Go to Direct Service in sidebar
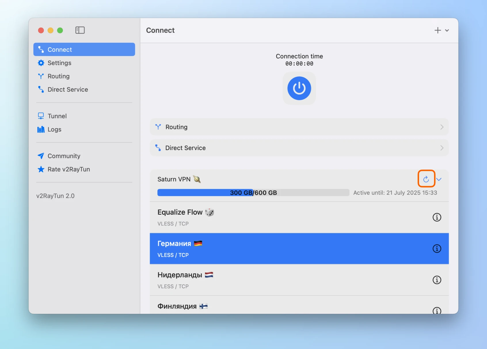The image size is (487, 349). 68,89
